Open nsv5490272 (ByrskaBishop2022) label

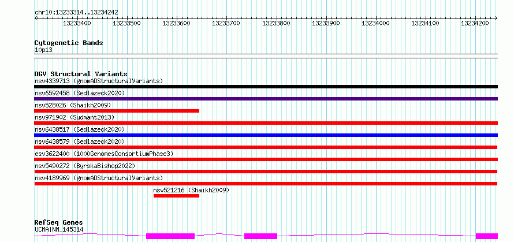point(85,166)
